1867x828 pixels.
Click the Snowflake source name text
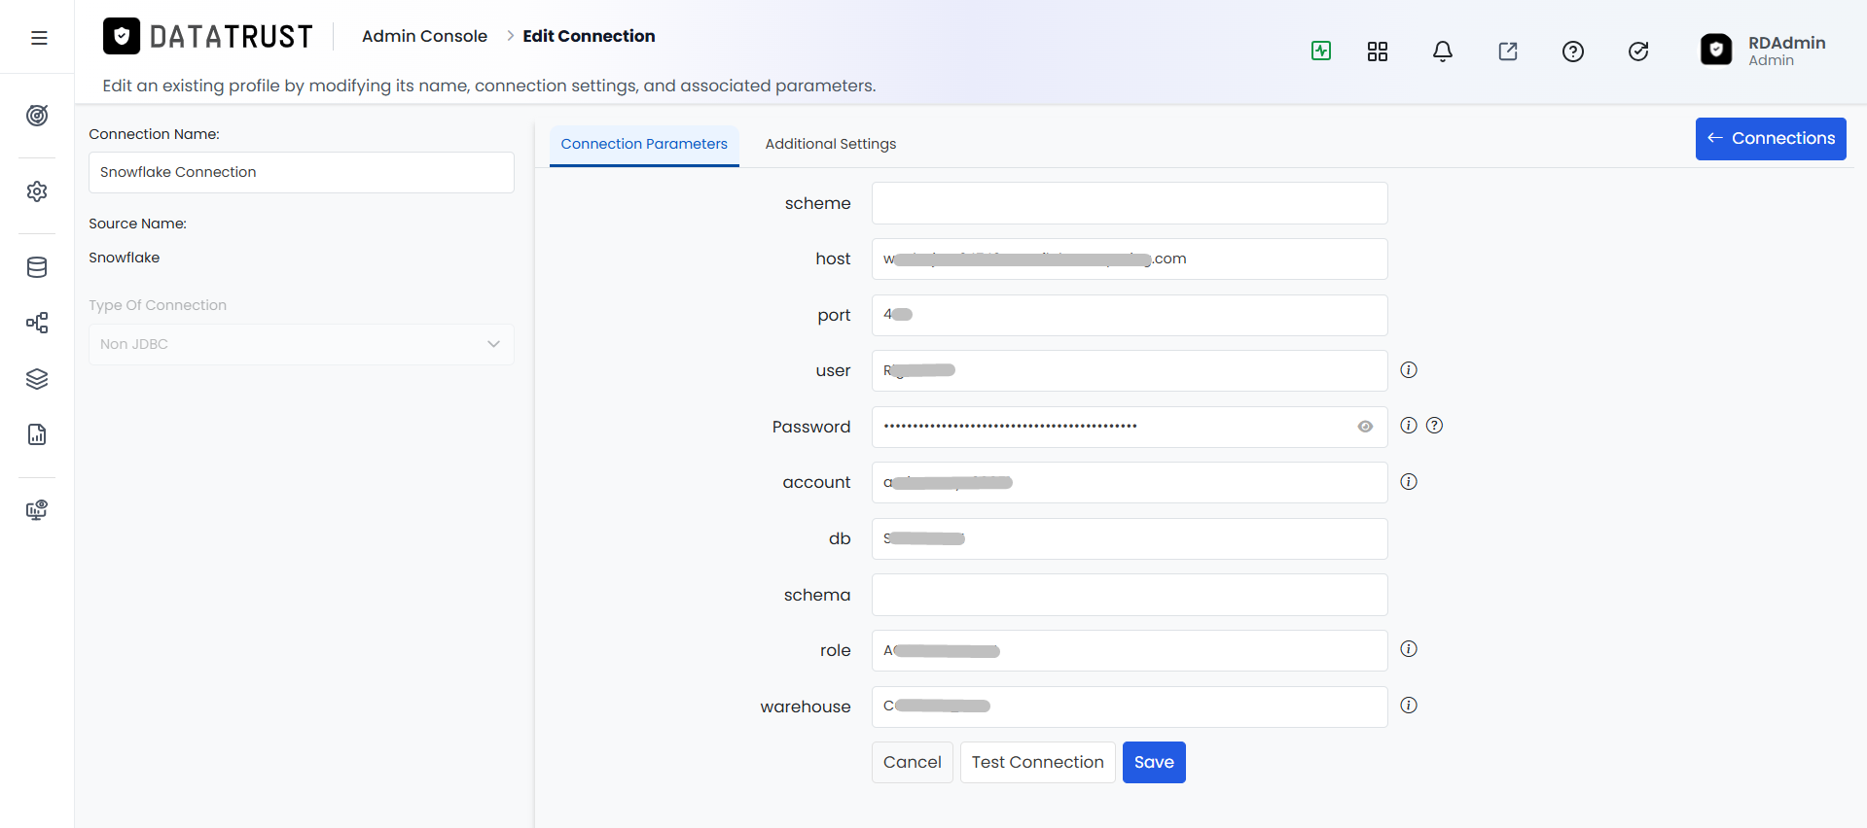coord(125,258)
